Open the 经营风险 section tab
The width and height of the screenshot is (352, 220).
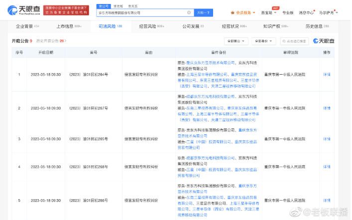pyautogui.click(x=152, y=26)
